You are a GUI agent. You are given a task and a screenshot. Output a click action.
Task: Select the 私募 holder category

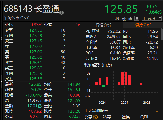(107, 117)
